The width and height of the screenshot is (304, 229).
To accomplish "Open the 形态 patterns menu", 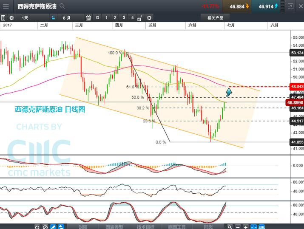I will click(208, 226).
